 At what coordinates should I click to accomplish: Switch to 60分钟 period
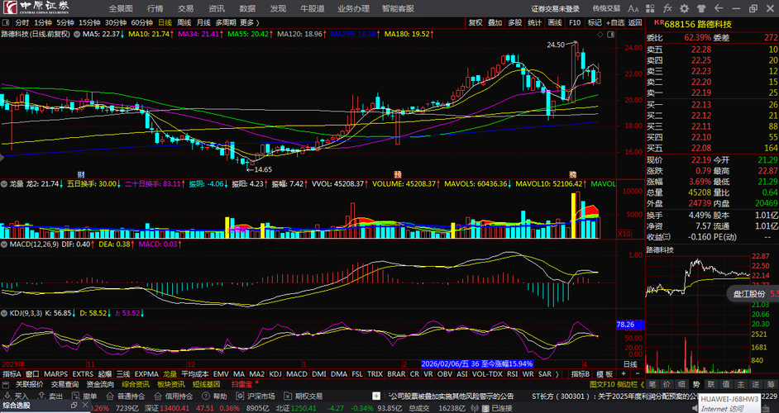(142, 22)
